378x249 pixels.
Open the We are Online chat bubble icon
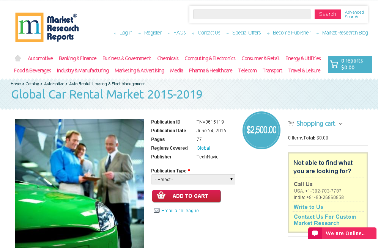click(315, 233)
